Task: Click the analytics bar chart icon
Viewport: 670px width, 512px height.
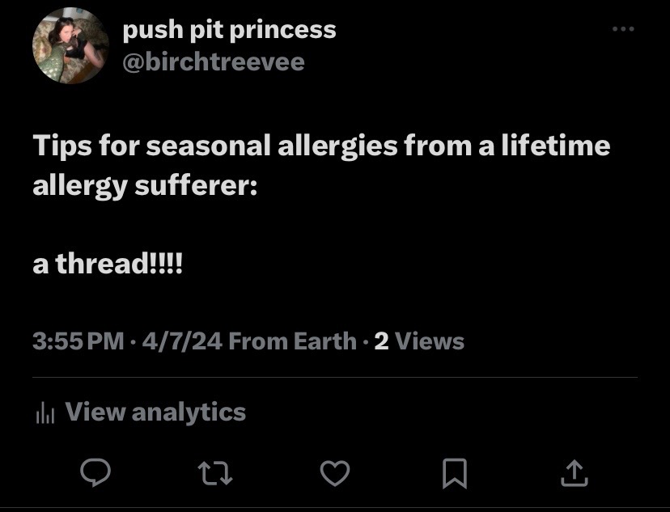Action: tap(45, 413)
